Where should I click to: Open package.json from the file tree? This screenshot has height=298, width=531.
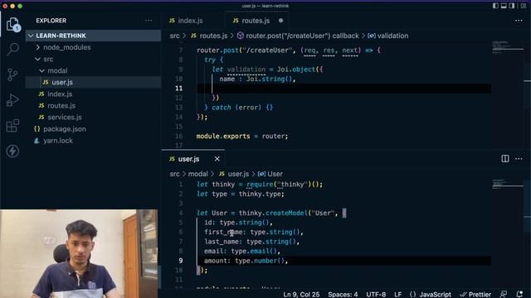click(93, 129)
